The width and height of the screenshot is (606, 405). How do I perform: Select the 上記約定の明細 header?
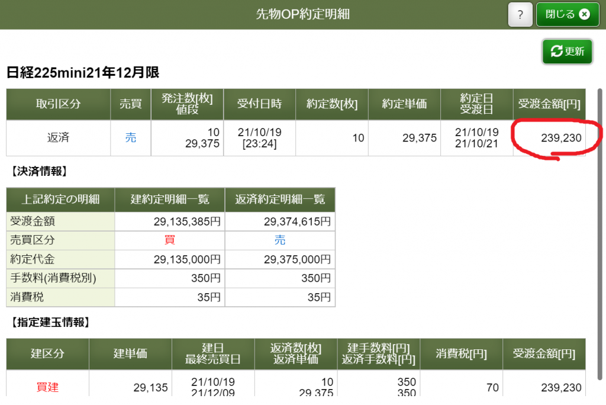[x=61, y=200]
